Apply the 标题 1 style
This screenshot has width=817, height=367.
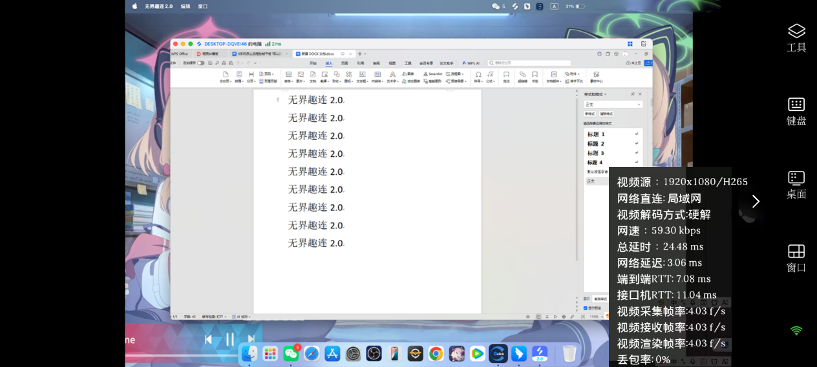coord(612,134)
